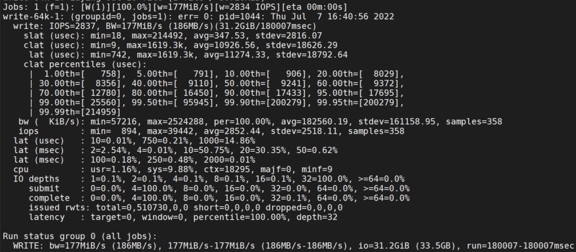Click the slat (usec) latency line

(172, 35)
